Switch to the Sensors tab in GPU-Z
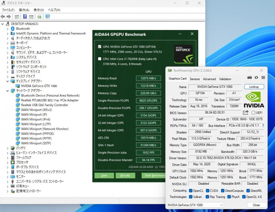Viewport: 275px width, 212px height. [x=195, y=79]
